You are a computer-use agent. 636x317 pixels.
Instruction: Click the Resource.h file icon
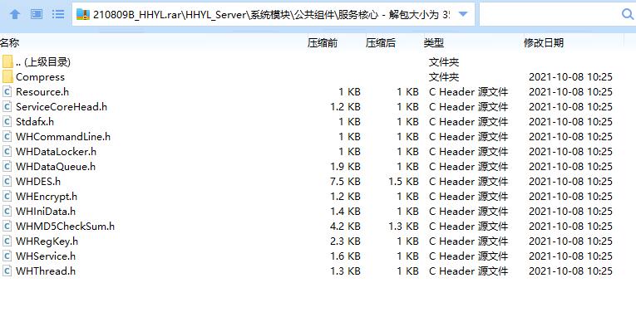(x=7, y=92)
